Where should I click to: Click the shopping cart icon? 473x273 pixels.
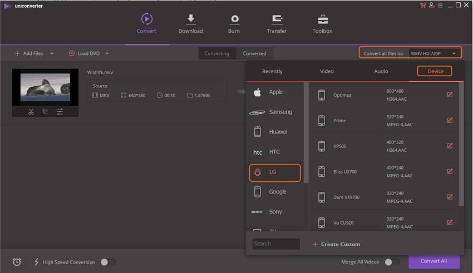point(422,5)
